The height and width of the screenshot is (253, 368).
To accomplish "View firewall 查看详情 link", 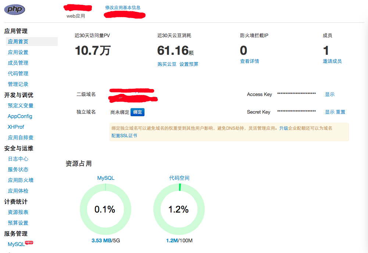I will pos(250,61).
